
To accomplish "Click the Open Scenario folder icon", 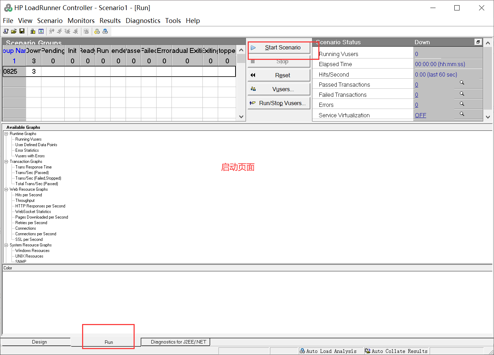I will 14,31.
